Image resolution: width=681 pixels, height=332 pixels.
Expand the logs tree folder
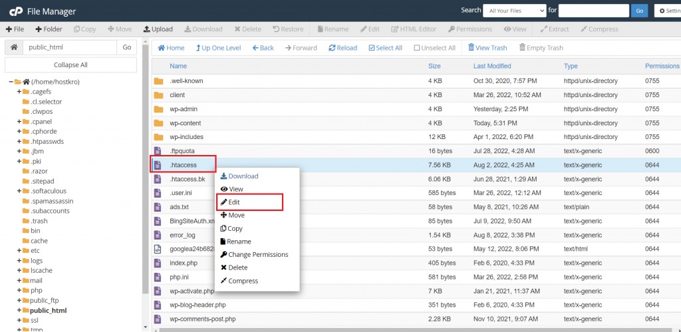(x=19, y=261)
